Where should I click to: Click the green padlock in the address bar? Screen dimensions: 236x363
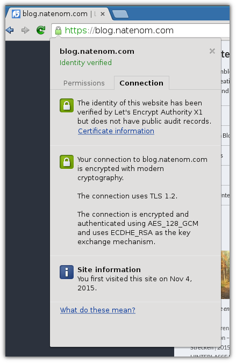58,30
